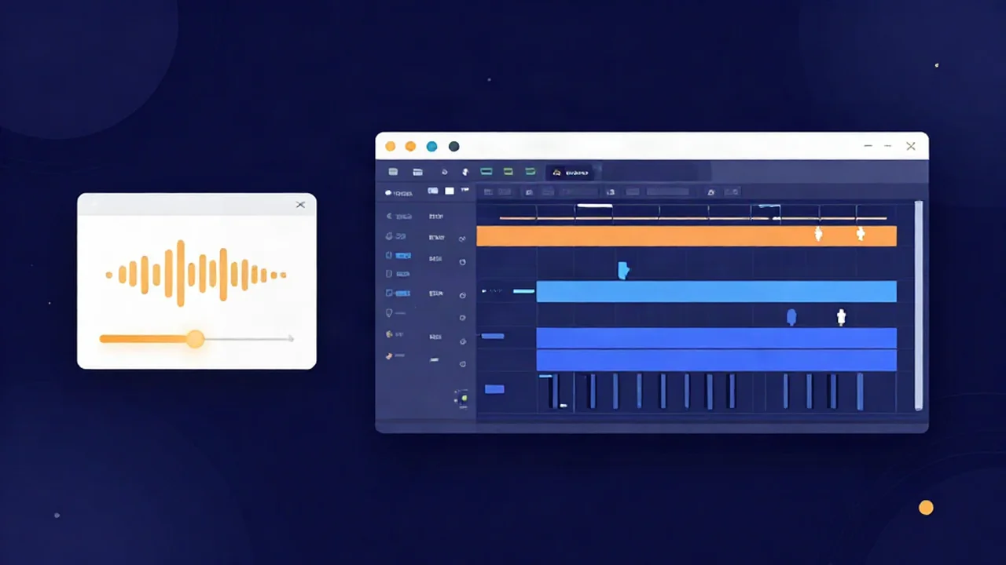Click the right white marker on orange clip
The width and height of the screenshot is (1006, 565).
861,234
